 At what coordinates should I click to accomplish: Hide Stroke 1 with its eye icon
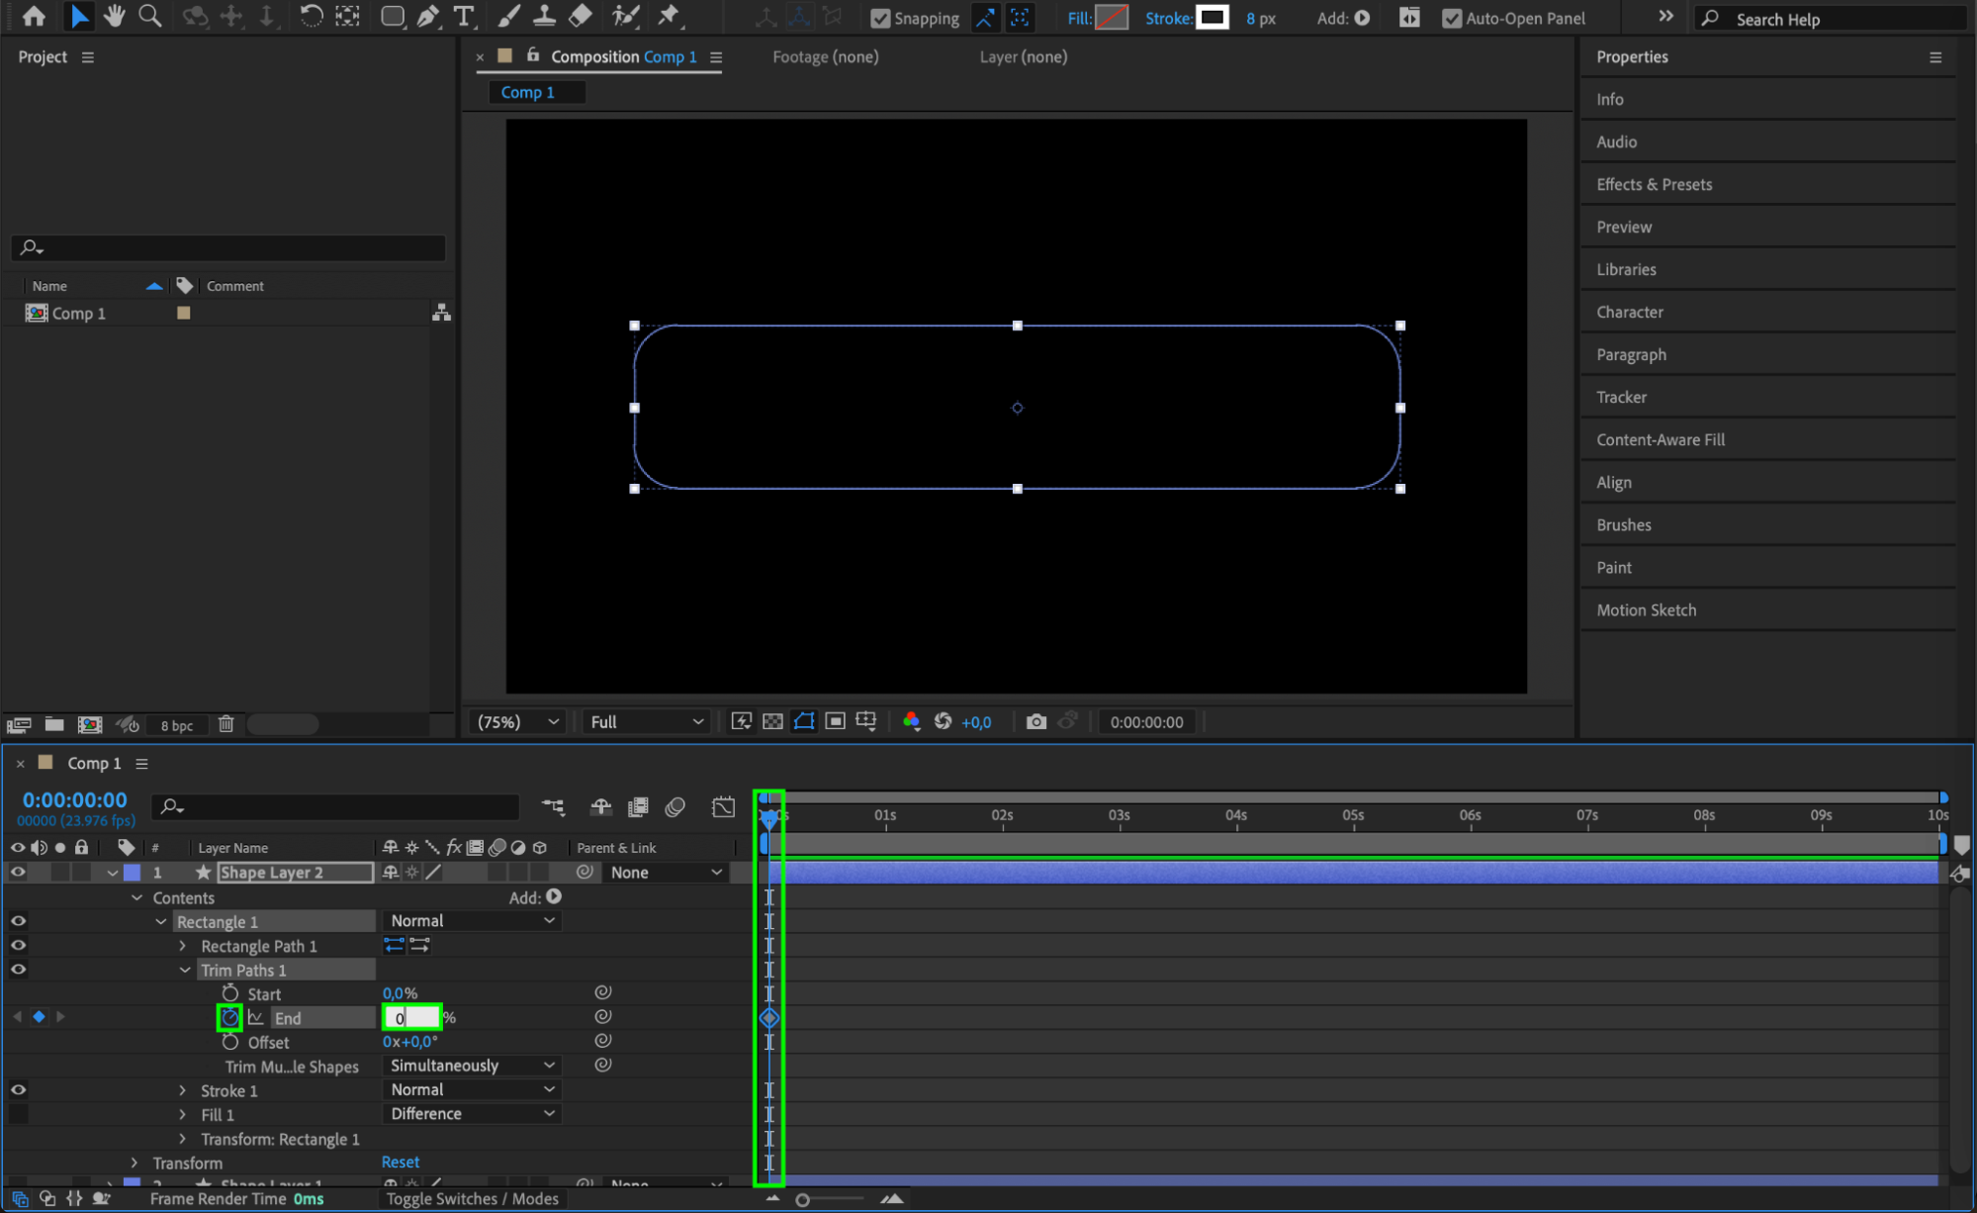point(18,1089)
